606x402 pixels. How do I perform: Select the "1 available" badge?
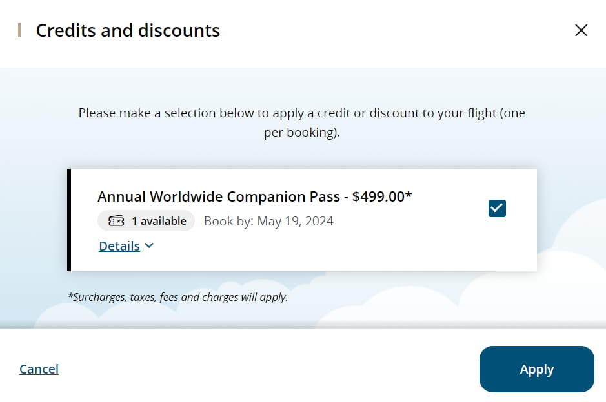click(146, 221)
